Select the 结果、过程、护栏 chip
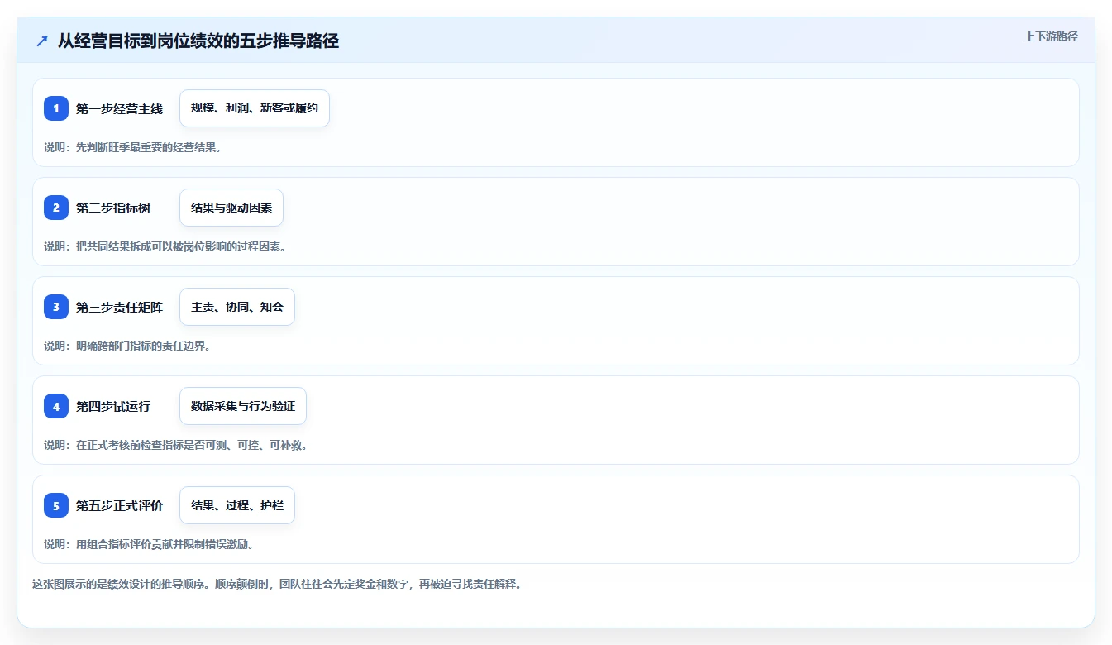This screenshot has height=645, width=1112. (x=237, y=505)
